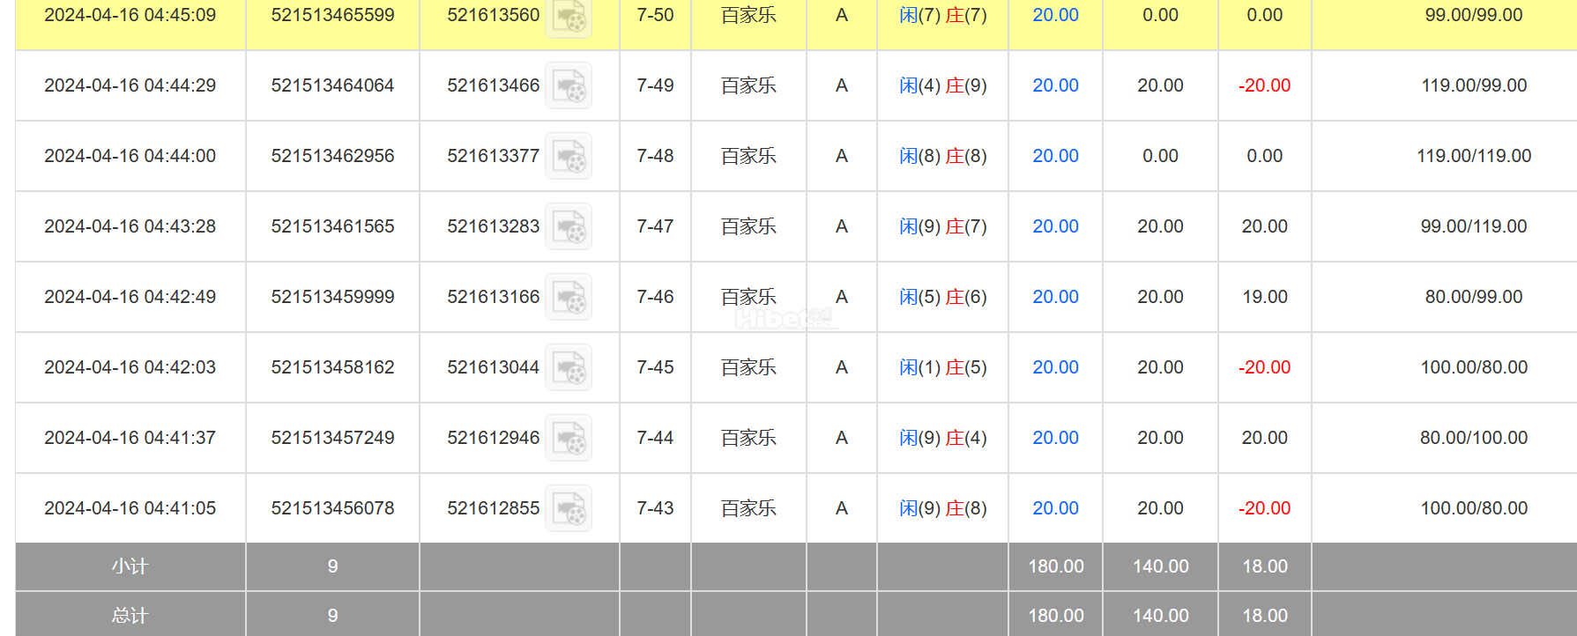Click timestamp 2024-04-16 04:43:28
This screenshot has height=636, width=1577.
point(130,226)
